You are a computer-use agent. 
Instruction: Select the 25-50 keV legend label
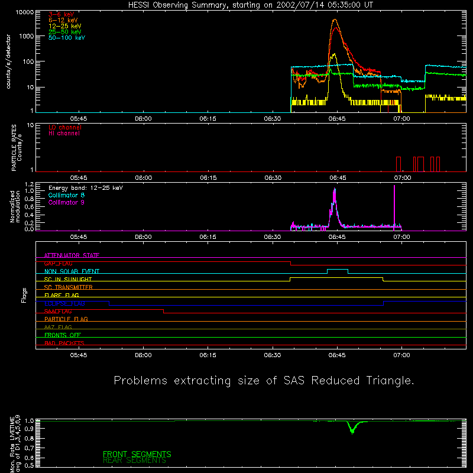pyautogui.click(x=64, y=32)
